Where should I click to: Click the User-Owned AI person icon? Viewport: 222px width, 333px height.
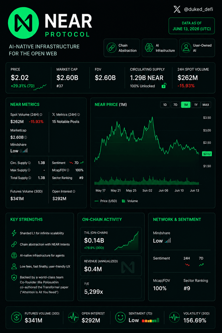[x=186, y=48]
